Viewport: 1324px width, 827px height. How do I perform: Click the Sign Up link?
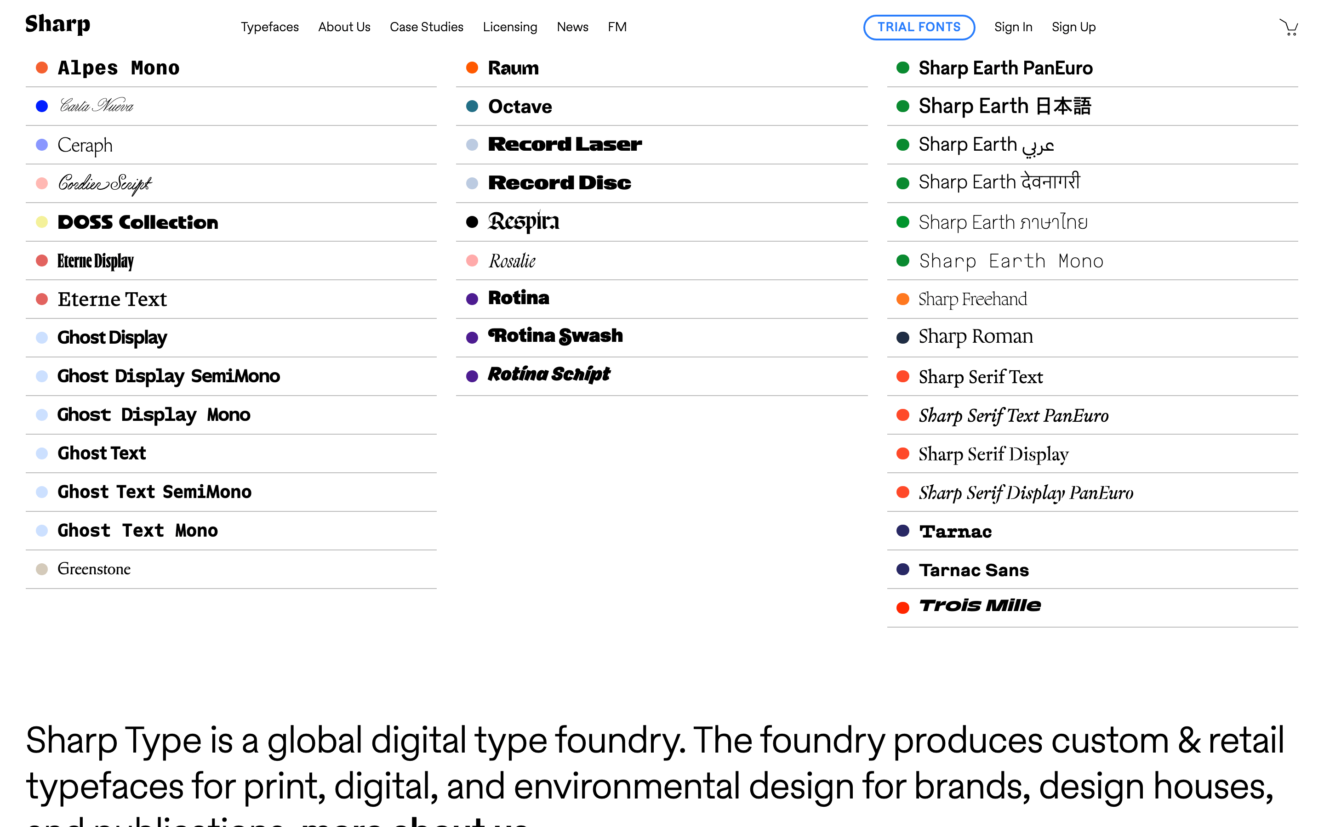pyautogui.click(x=1073, y=27)
